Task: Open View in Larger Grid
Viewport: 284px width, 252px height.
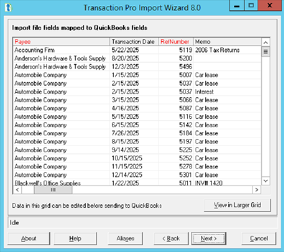Action: [237, 205]
